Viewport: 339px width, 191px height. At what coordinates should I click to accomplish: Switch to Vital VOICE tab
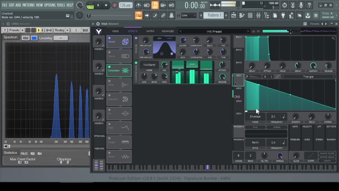tap(115, 31)
